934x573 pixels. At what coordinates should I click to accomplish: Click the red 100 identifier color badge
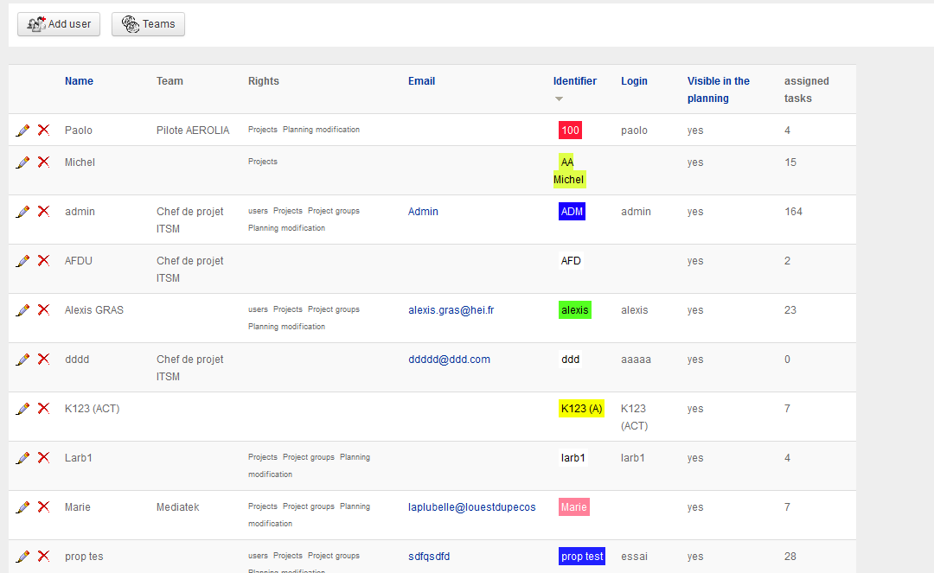570,131
